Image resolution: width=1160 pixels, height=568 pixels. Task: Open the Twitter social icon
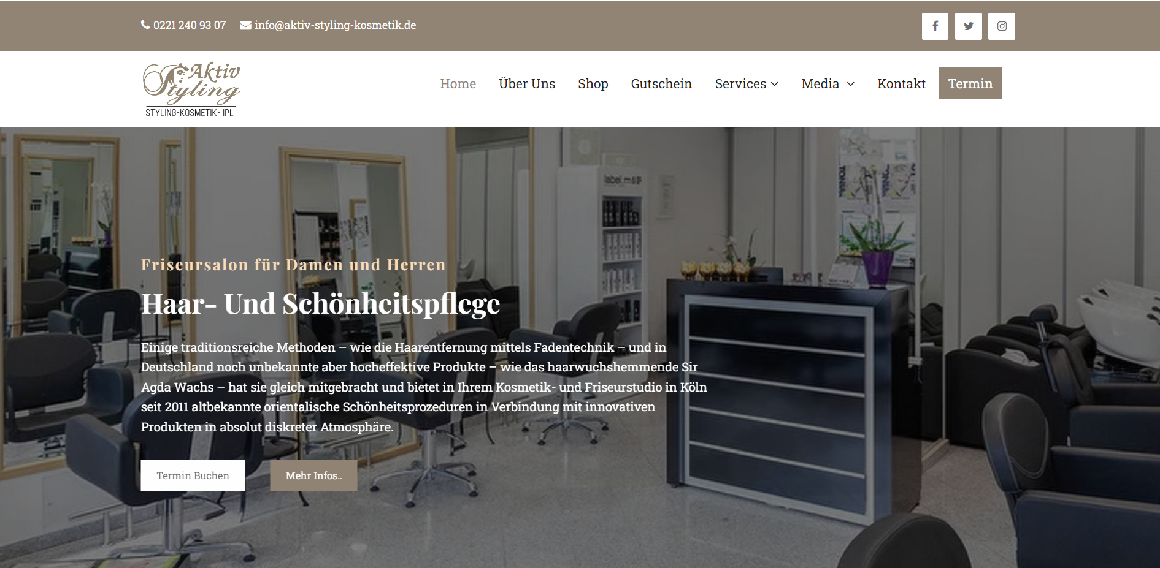(969, 26)
